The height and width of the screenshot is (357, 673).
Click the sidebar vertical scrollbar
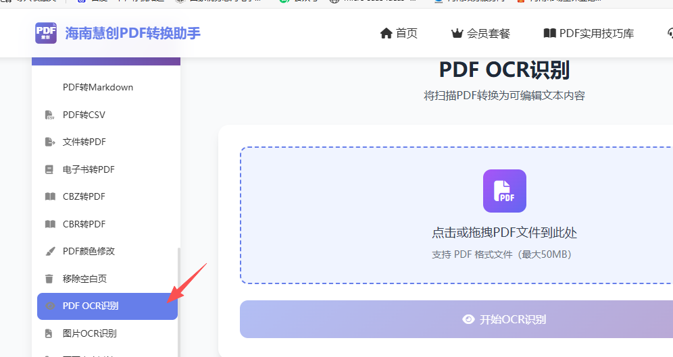[178, 302]
